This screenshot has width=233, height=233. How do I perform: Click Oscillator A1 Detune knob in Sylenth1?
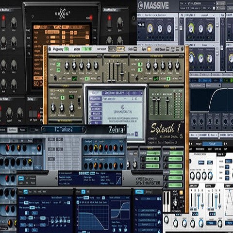pyautogui.click(x=82, y=66)
